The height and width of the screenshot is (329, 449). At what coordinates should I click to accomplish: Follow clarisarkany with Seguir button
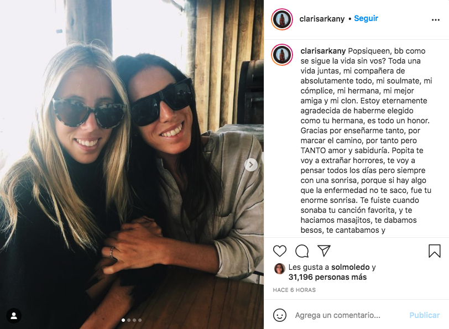pos(366,18)
